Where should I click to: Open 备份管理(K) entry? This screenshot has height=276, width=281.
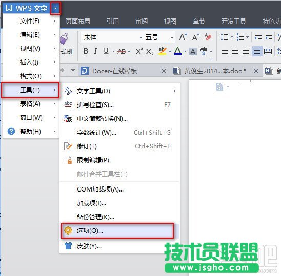(119, 217)
